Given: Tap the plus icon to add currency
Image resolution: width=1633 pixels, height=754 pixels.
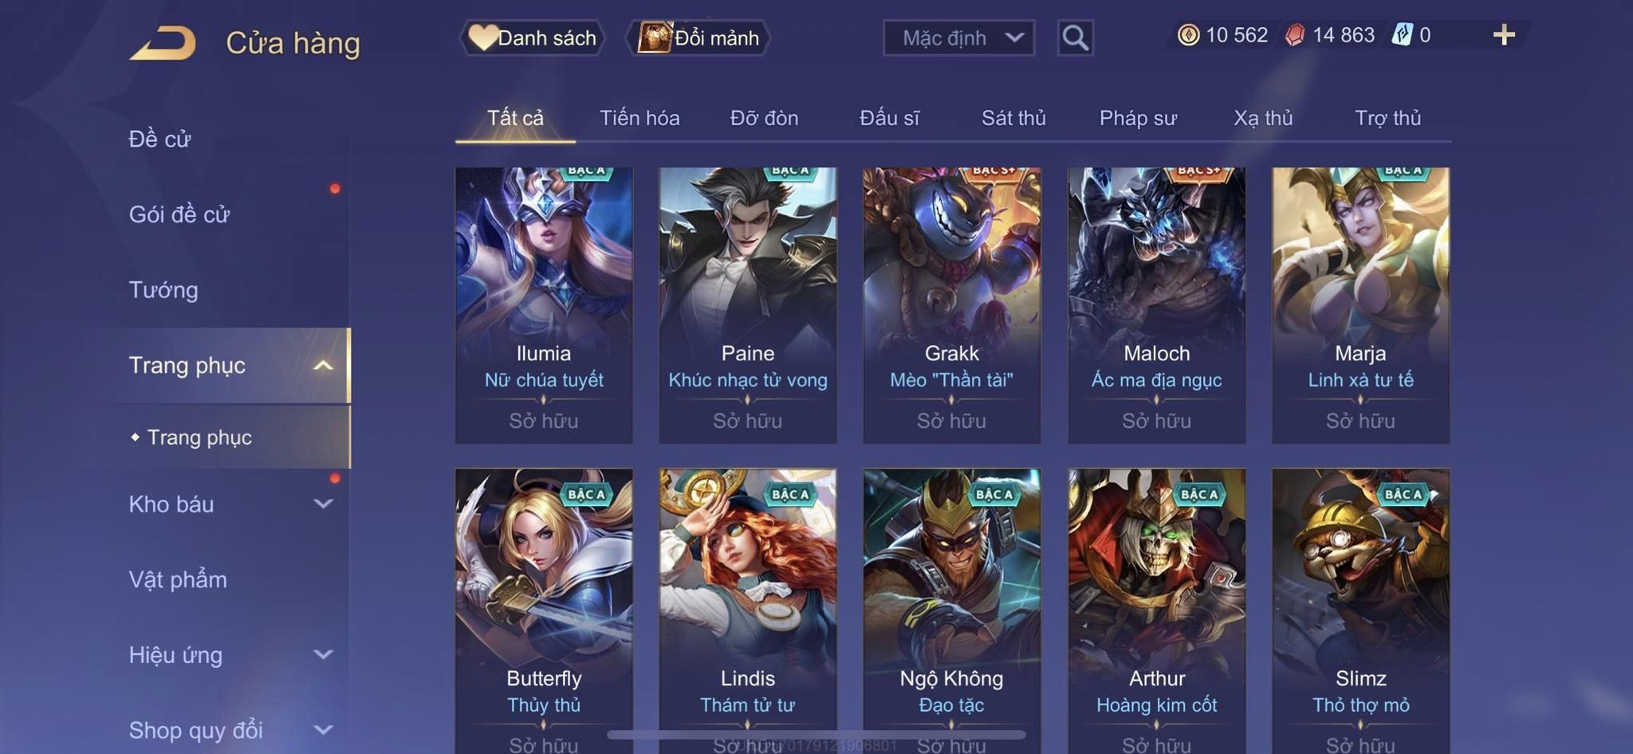Looking at the screenshot, I should coord(1504,35).
